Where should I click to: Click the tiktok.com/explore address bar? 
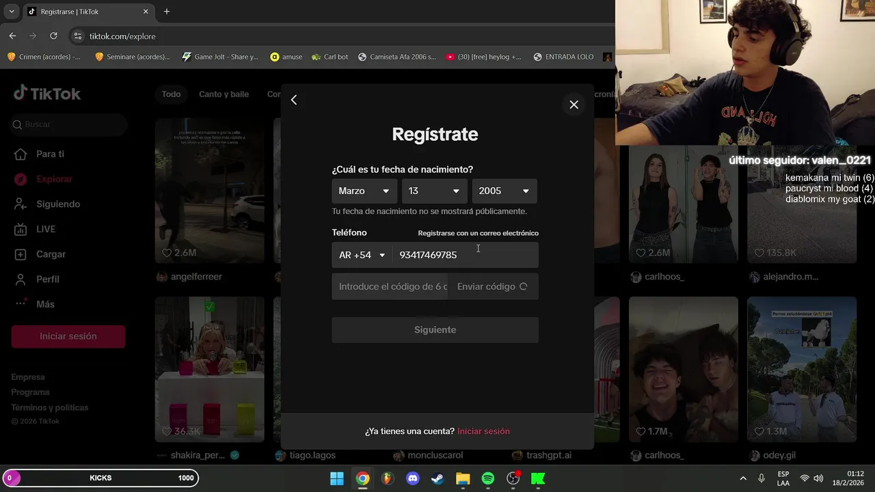pyautogui.click(x=342, y=36)
